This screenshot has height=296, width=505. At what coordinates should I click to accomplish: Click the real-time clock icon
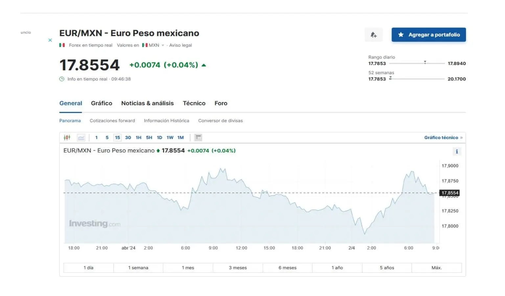coord(62,79)
